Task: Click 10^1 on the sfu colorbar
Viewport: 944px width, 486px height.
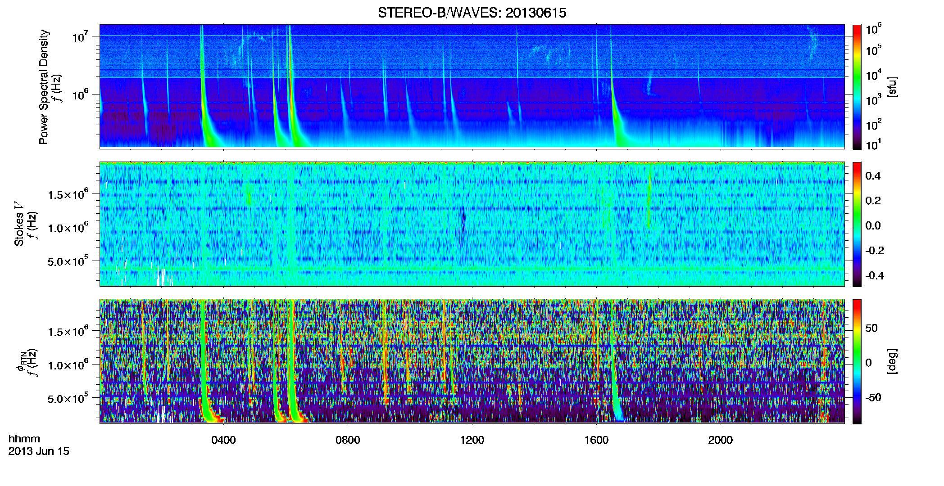Action: point(874,145)
